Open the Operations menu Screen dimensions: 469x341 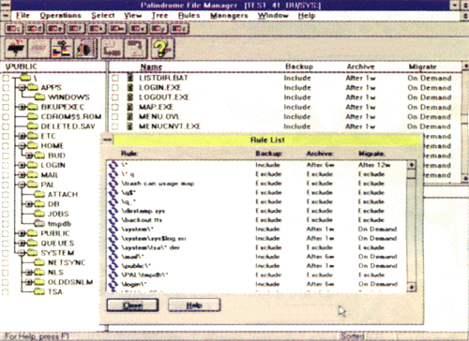click(x=60, y=15)
